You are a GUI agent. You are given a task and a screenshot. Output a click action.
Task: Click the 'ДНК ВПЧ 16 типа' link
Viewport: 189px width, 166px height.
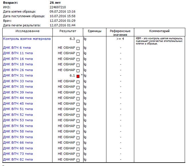coord(18,58)
